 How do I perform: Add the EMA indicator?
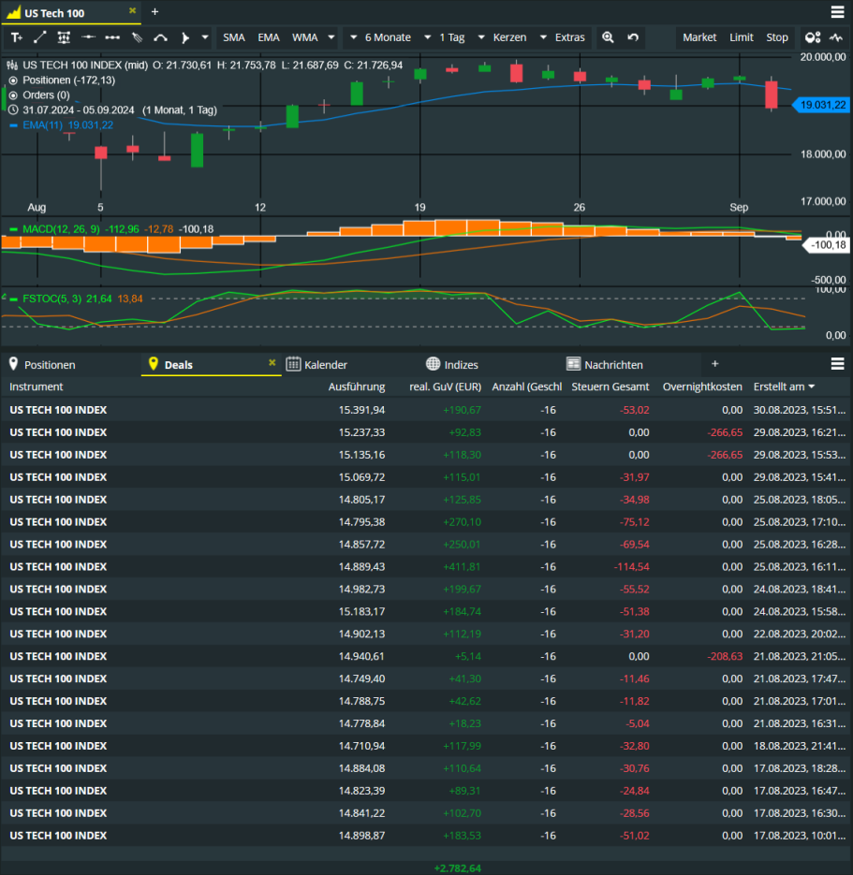click(x=269, y=37)
